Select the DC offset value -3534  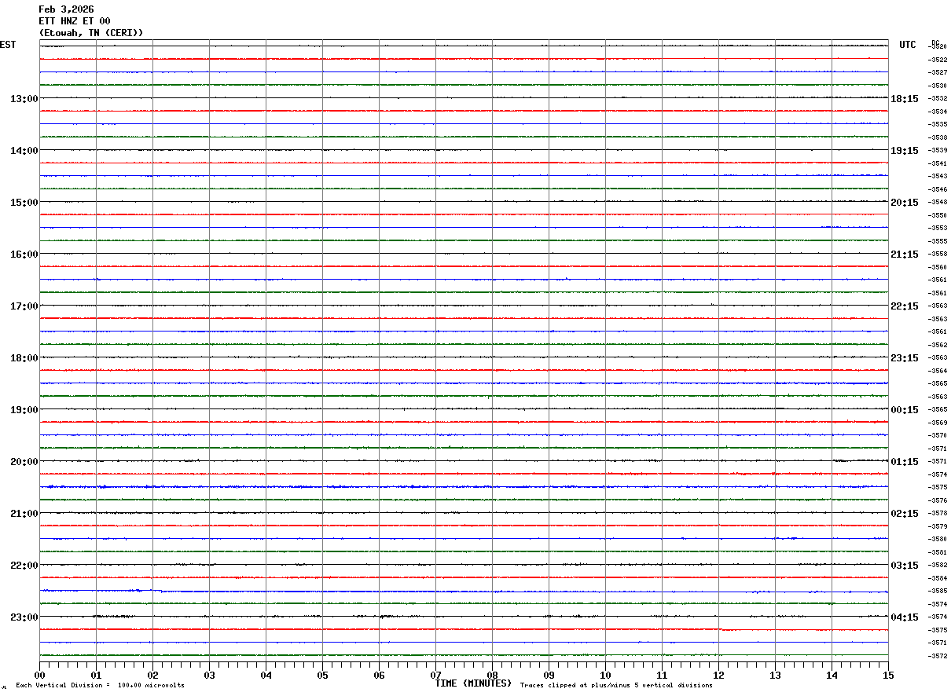click(938, 112)
